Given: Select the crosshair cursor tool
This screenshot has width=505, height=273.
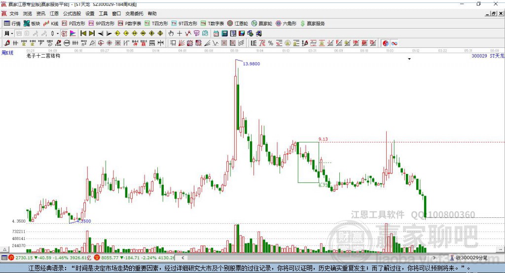Looking at the screenshot, I should (180, 34).
